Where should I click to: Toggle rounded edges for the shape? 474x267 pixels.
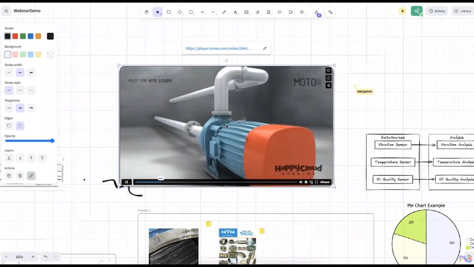click(x=20, y=125)
